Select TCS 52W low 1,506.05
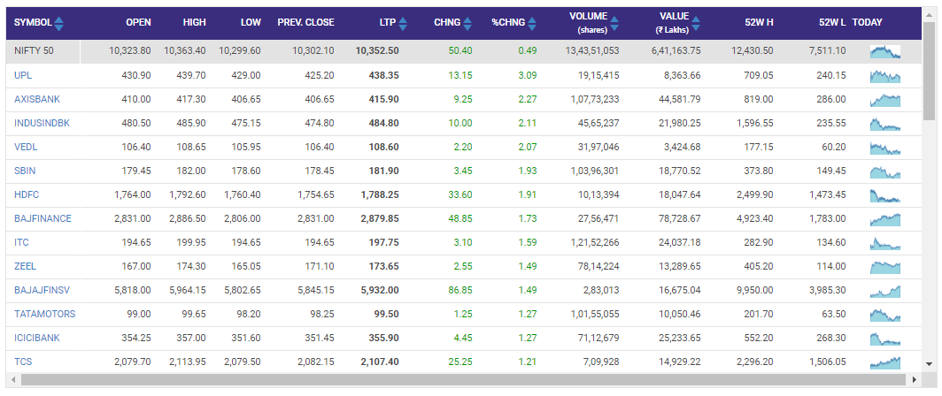 (827, 362)
